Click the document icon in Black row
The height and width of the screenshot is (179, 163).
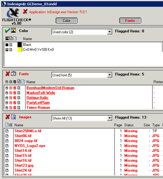click(11, 45)
